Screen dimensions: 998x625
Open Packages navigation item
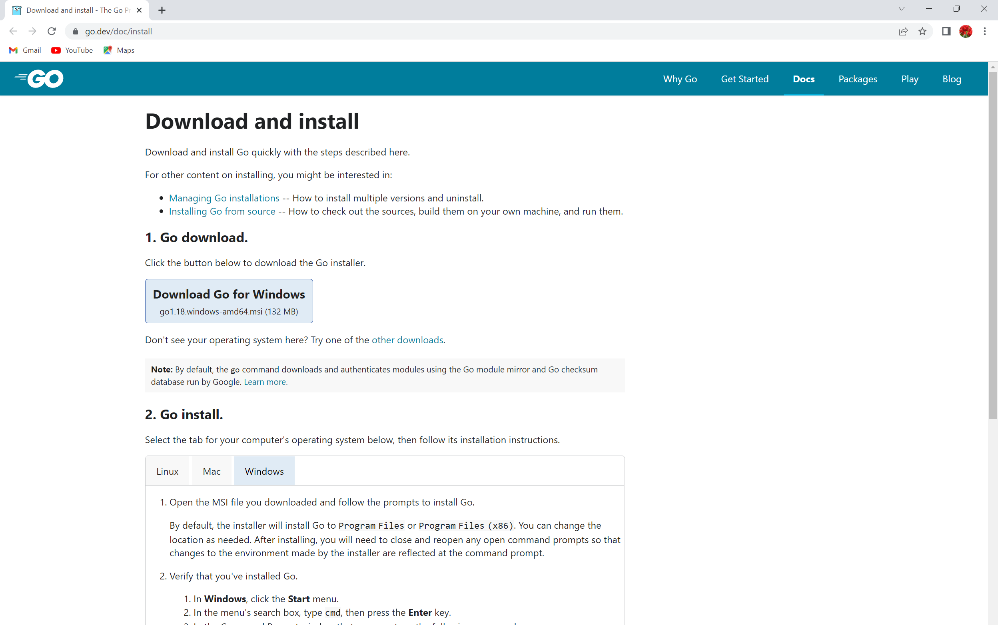tap(858, 79)
